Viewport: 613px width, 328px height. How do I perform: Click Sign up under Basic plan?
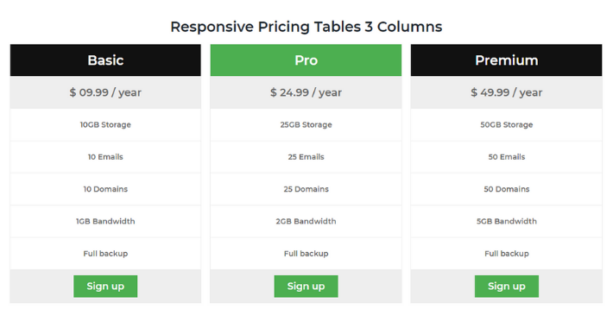point(105,287)
